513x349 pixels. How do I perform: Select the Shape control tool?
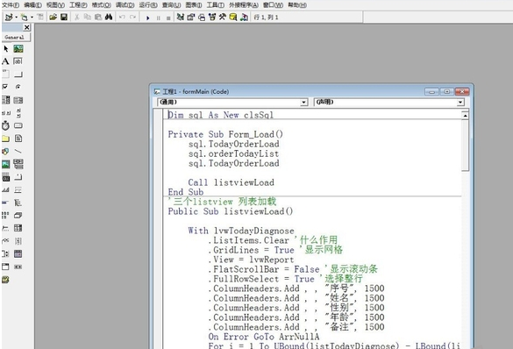[5, 152]
